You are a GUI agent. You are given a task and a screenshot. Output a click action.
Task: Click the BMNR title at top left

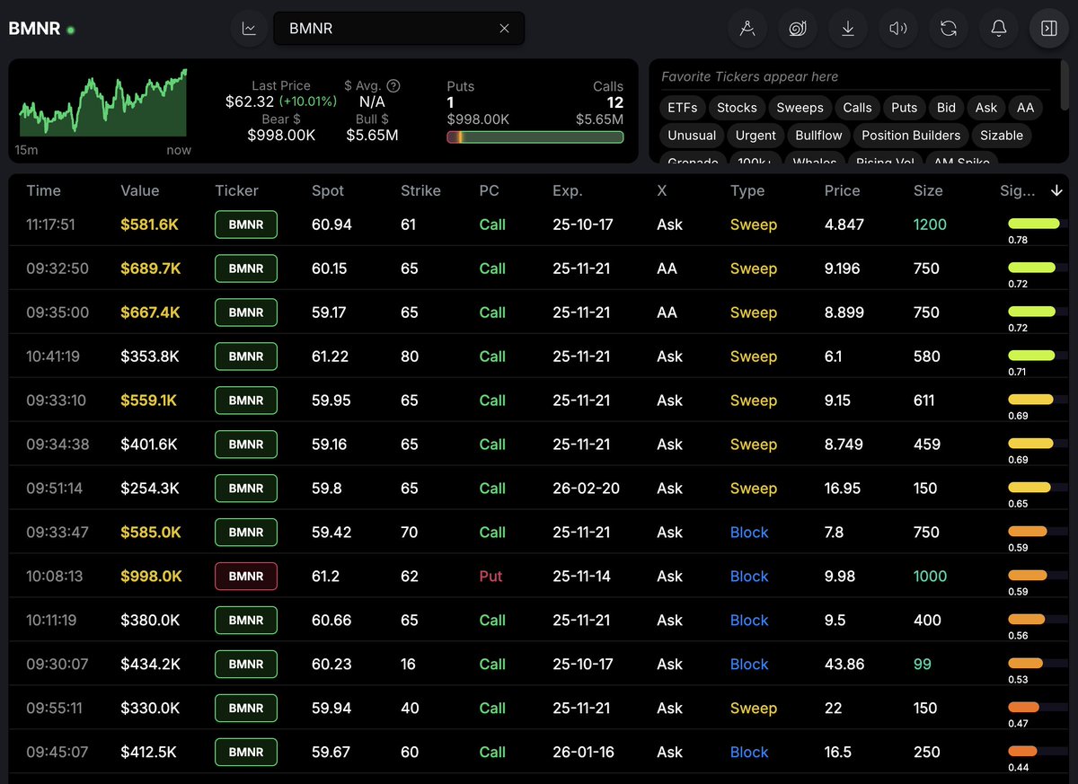click(34, 29)
